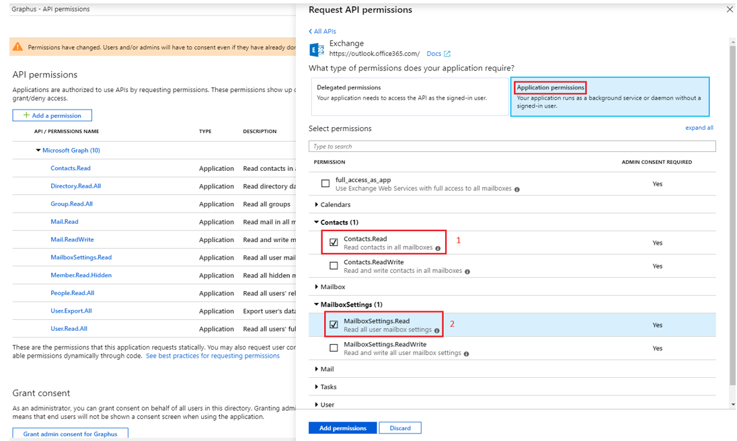The width and height of the screenshot is (737, 441).
Task: Click info icon beside Read all user mailbox settings
Action: pyautogui.click(x=436, y=331)
